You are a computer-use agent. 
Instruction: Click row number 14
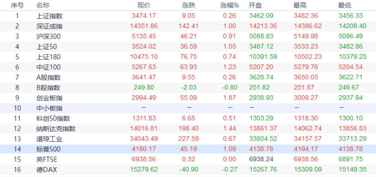(17, 149)
